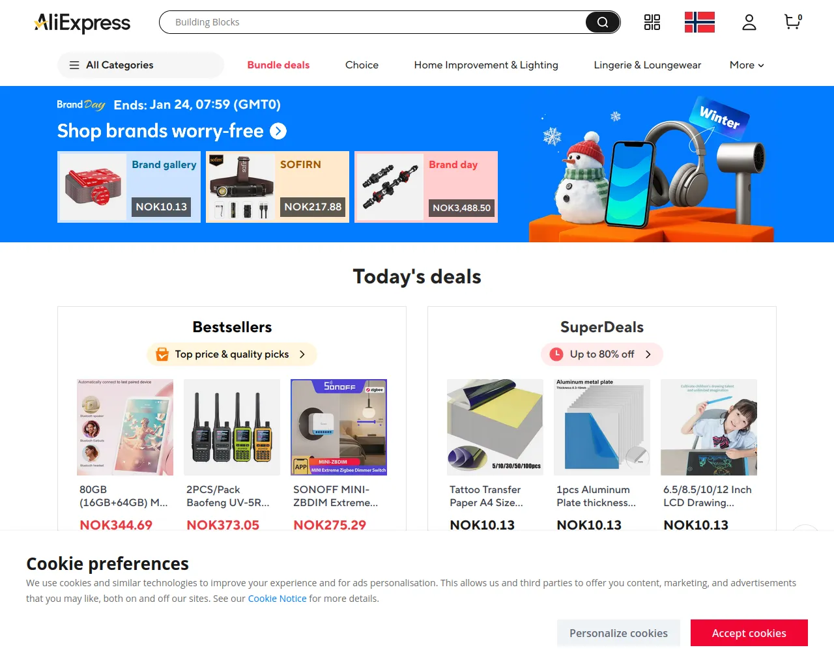
Task: Click the arrow beside Shop brands worry-free
Action: (x=278, y=131)
